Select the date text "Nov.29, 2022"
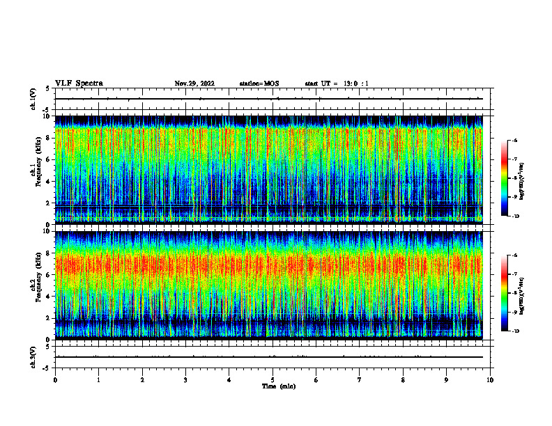The height and width of the screenshot is (426, 552). tap(194, 84)
